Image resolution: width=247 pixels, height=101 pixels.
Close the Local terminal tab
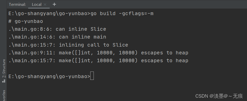pyautogui.click(x=45, y=5)
